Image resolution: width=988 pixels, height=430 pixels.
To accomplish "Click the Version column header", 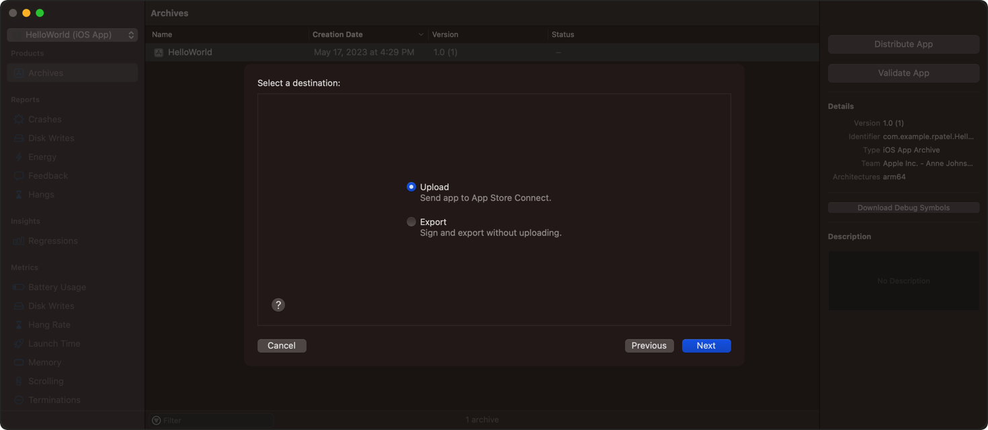I will 445,34.
